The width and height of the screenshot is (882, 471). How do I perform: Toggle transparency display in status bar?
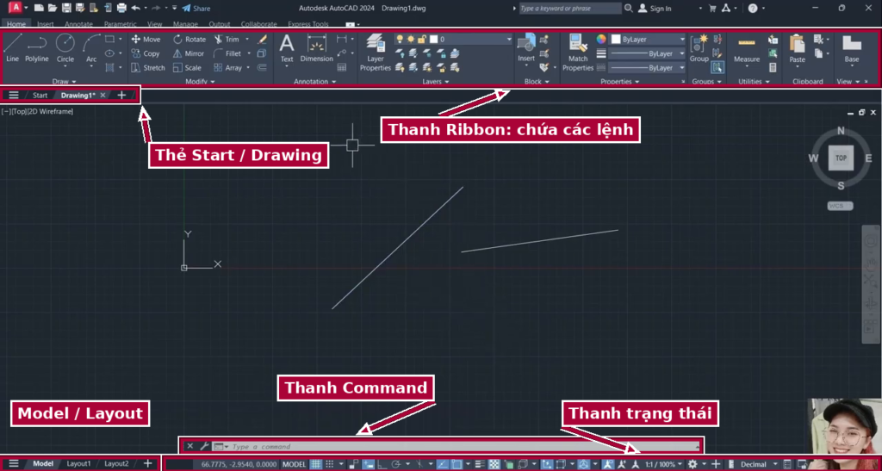click(494, 464)
